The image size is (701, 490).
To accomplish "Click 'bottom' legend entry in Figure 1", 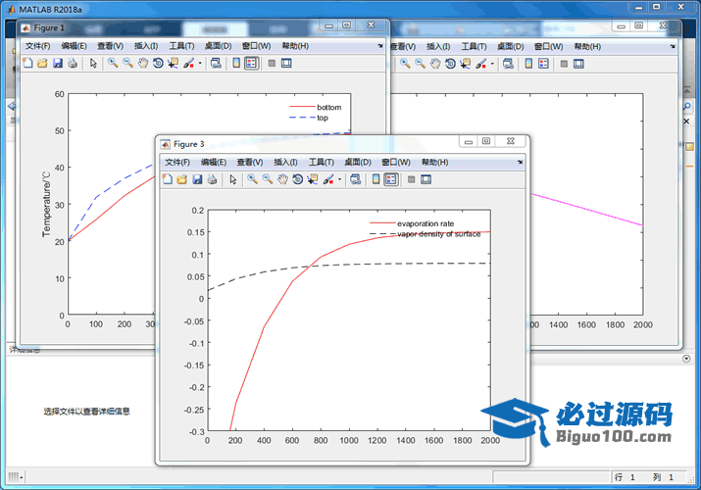I will pyautogui.click(x=329, y=107).
